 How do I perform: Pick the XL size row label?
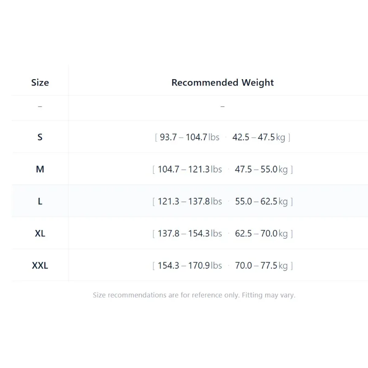[x=40, y=233]
